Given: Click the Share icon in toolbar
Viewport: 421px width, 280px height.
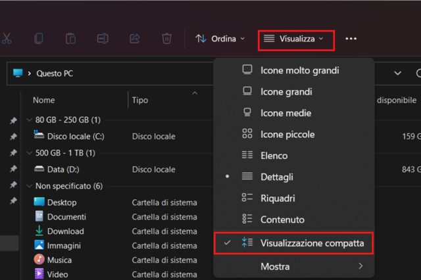Looking at the screenshot, I should tap(135, 39).
